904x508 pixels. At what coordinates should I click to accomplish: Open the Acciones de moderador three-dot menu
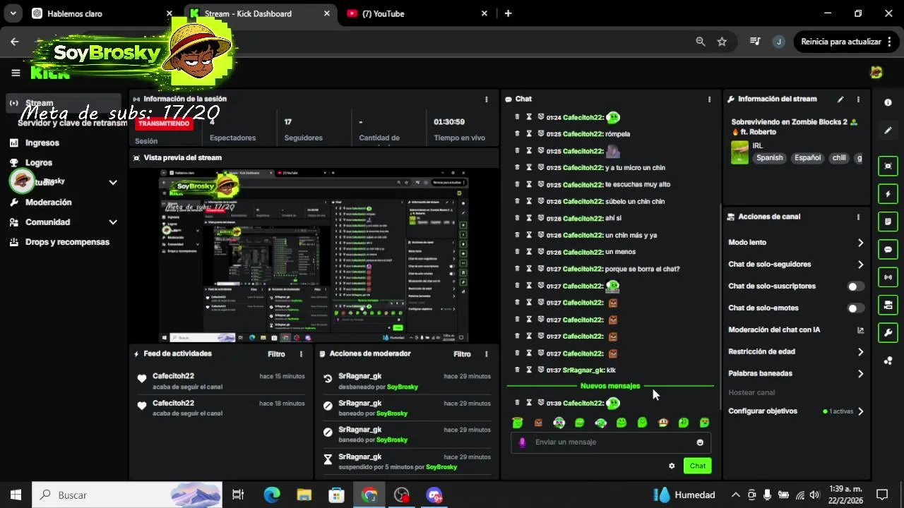[486, 354]
